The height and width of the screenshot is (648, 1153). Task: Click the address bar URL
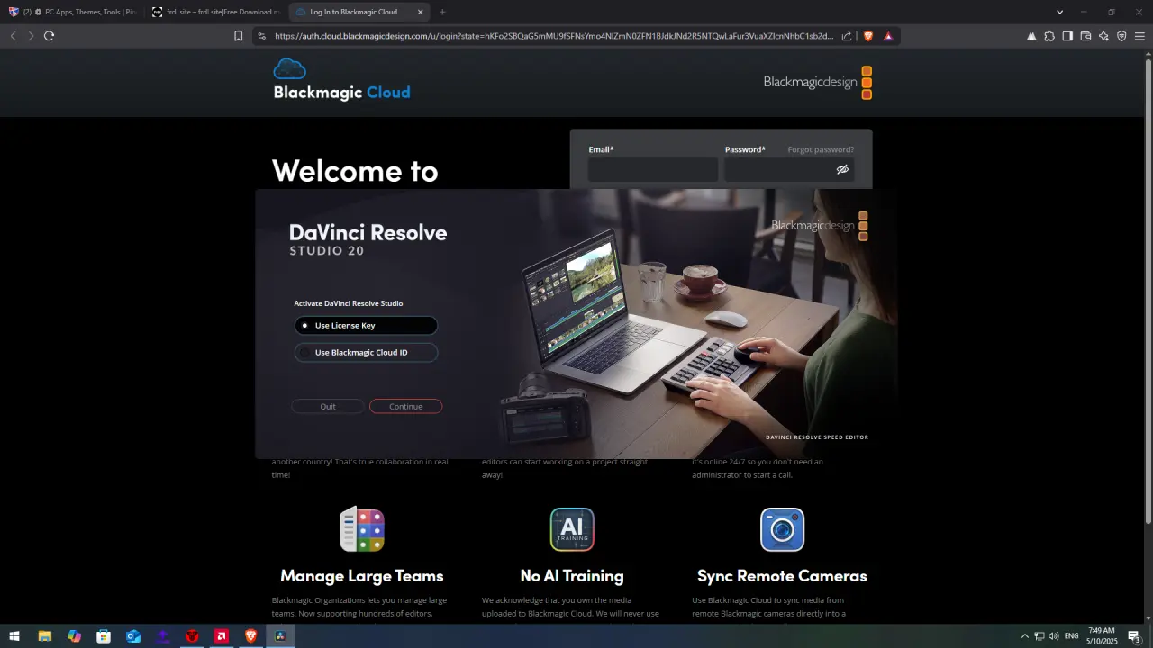pyautogui.click(x=554, y=36)
